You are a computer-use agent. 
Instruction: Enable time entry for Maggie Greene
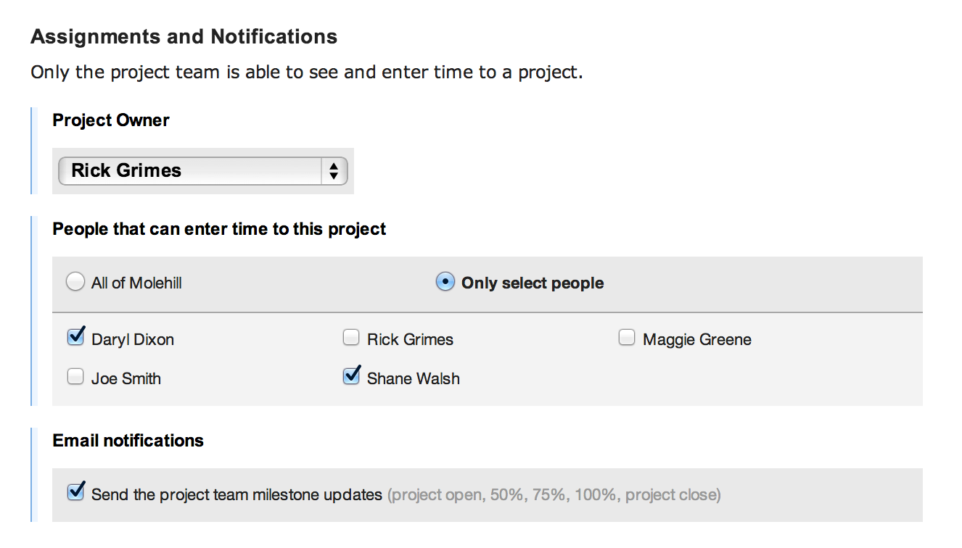pos(626,336)
